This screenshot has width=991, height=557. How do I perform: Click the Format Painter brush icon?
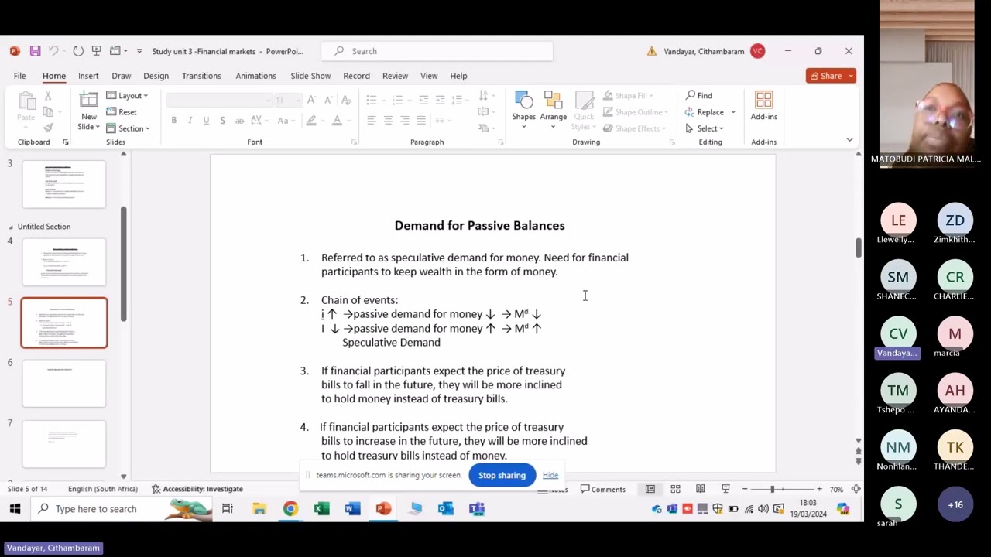pyautogui.click(x=48, y=128)
